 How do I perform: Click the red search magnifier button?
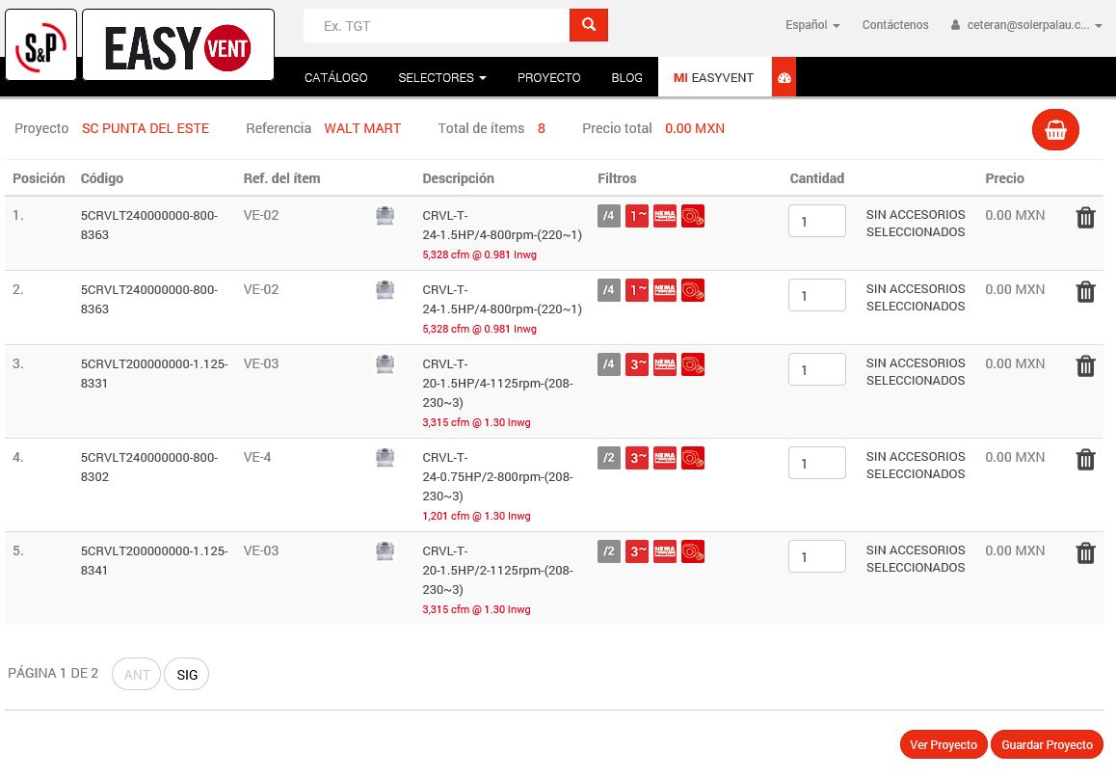[588, 25]
